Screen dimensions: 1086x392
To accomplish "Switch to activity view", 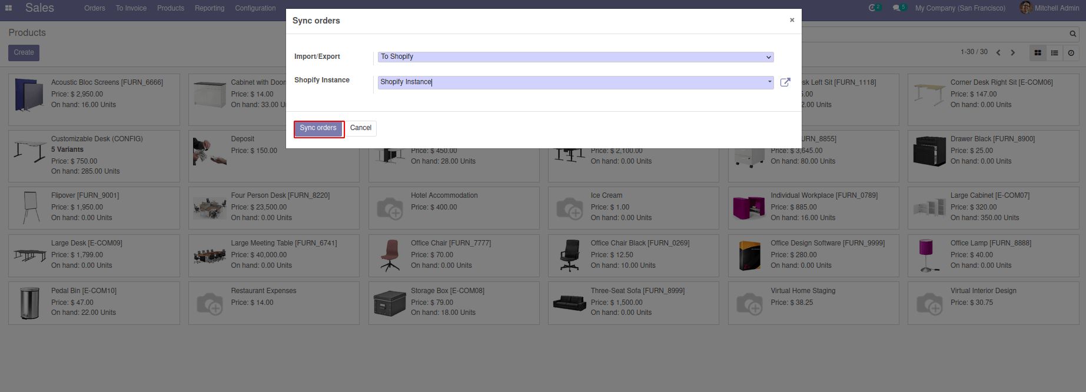I will point(1071,53).
